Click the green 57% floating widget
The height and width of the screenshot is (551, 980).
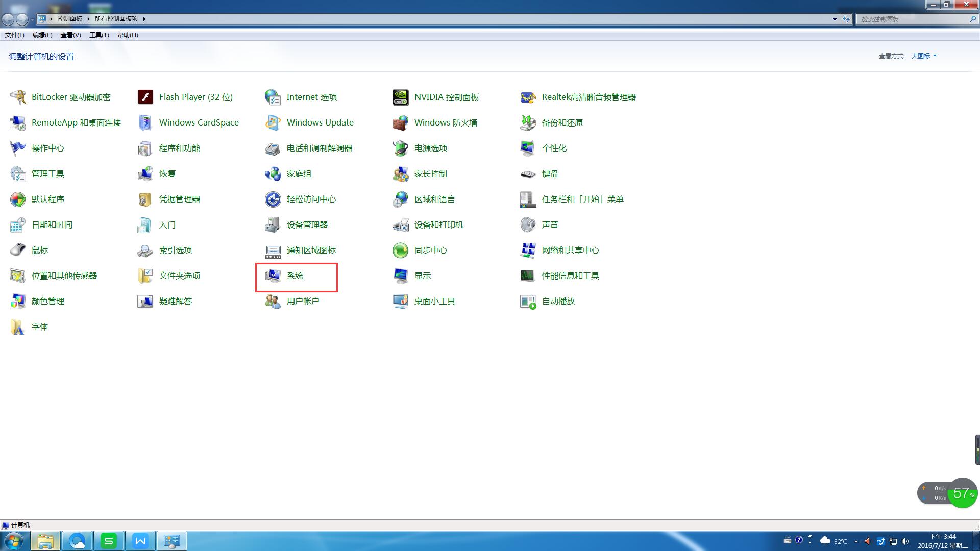point(963,493)
